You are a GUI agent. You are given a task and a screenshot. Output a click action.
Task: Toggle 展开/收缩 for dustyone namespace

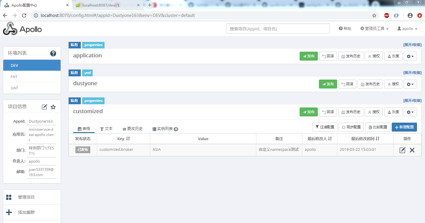click(x=412, y=73)
